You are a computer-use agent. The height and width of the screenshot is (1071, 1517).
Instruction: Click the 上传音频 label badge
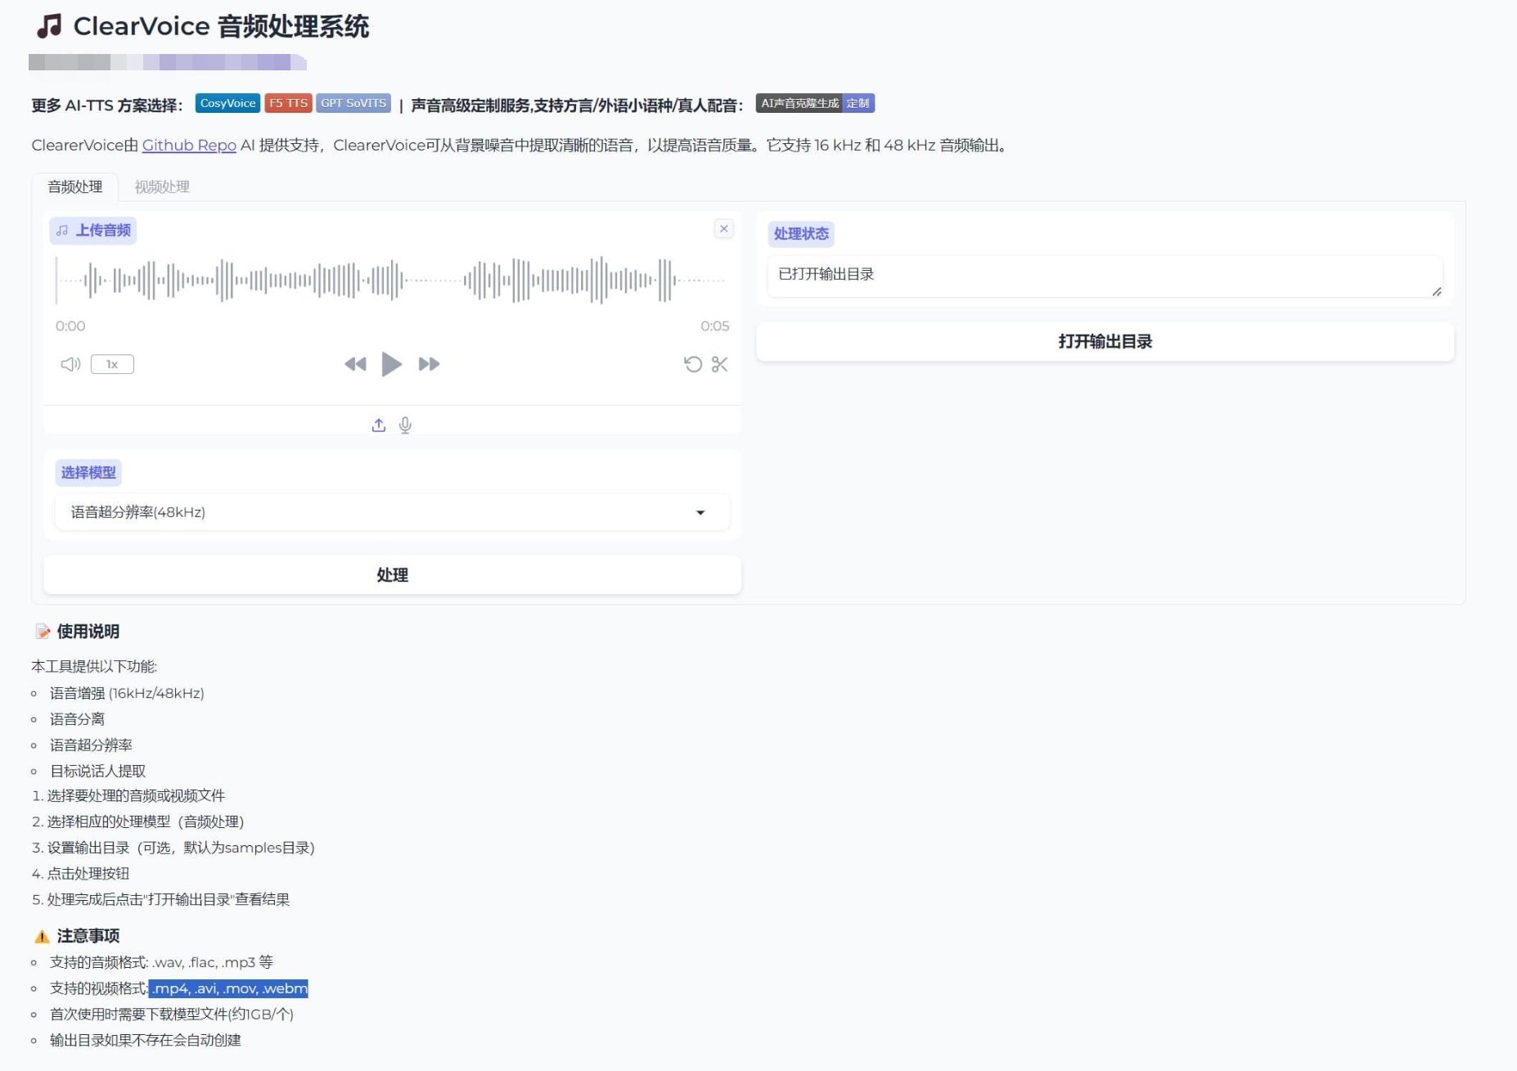[92, 230]
